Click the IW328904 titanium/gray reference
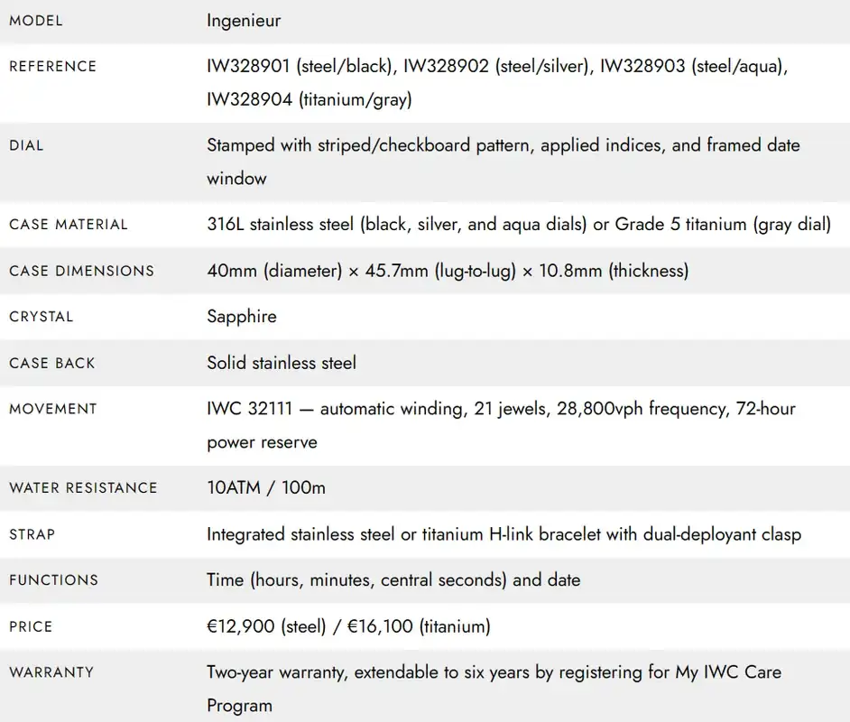Screen dimensions: 850x722 coord(309,100)
